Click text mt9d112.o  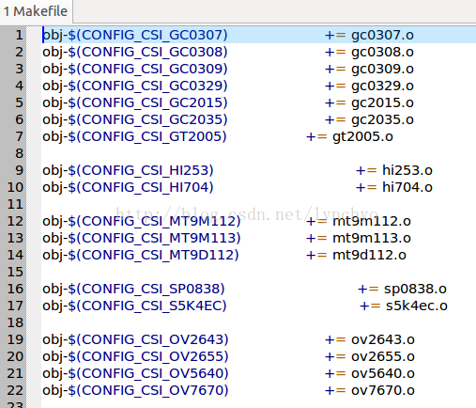[369, 255]
